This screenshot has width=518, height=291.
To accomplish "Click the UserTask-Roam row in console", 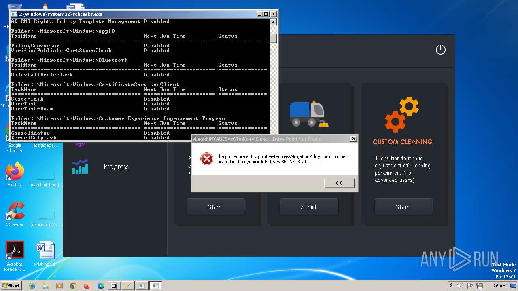I will point(90,109).
